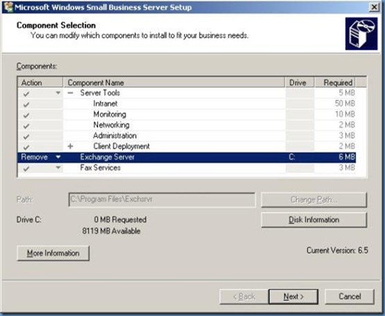Select the Intranet component
385x316 pixels.
(x=106, y=103)
